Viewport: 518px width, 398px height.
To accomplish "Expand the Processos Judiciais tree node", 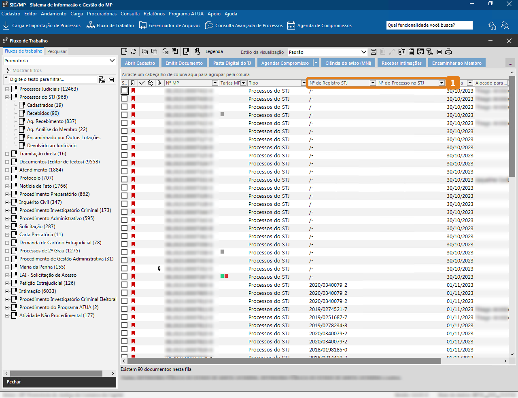I will [7, 89].
